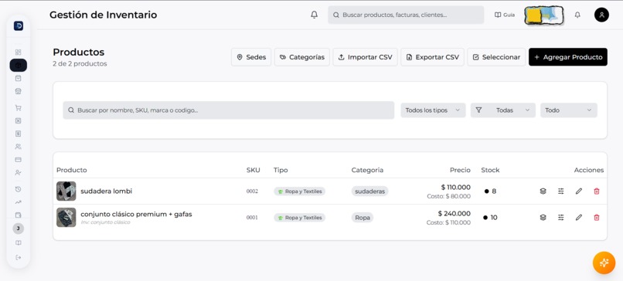Open the Categorías button

tap(302, 57)
